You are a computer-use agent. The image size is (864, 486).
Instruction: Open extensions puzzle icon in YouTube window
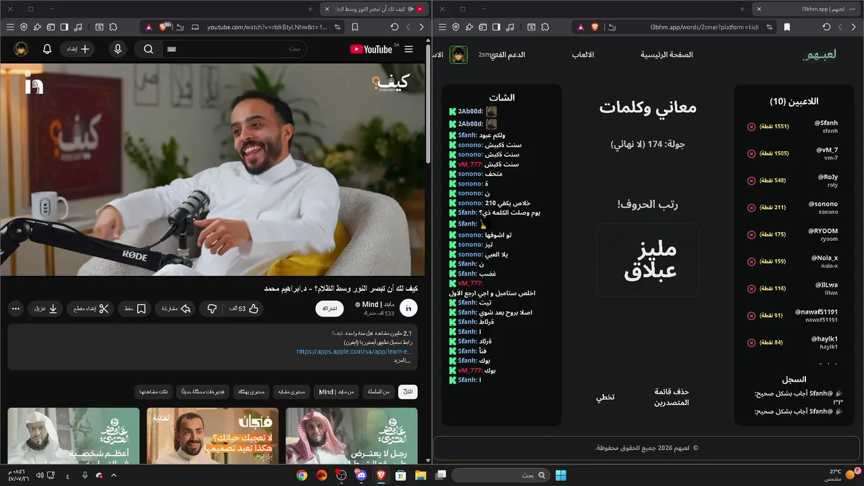pos(113,27)
